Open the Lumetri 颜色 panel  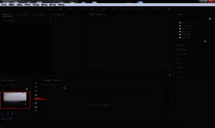(182, 54)
